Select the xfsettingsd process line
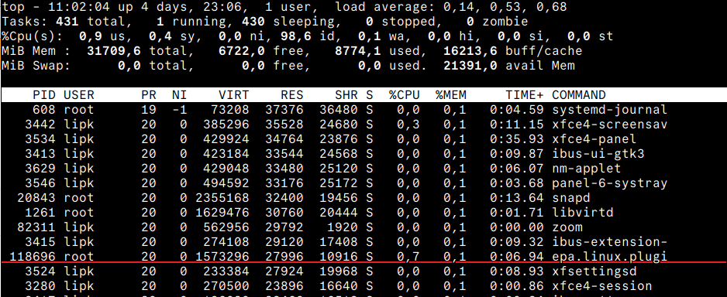This screenshot has height=297, width=727. click(x=363, y=271)
